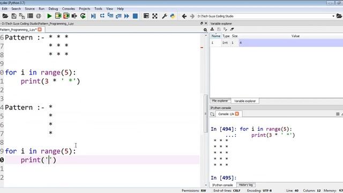Run the current cell
The height and width of the screenshot is (193, 343).
click(x=58, y=16)
